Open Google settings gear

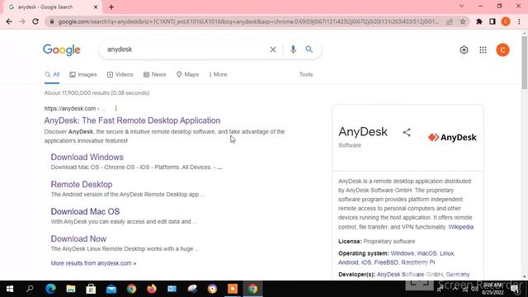464,49
